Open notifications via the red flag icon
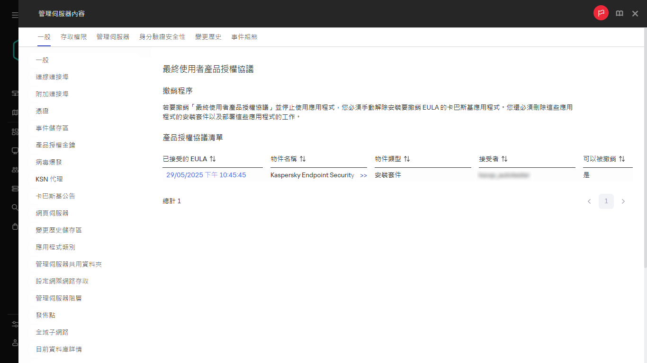The width and height of the screenshot is (647, 363). click(601, 13)
